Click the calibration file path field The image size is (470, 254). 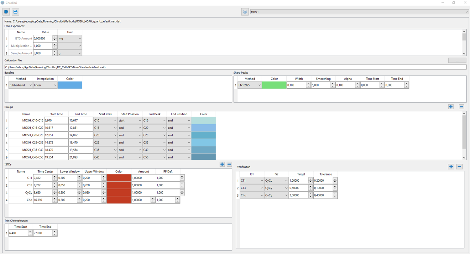tap(235, 67)
